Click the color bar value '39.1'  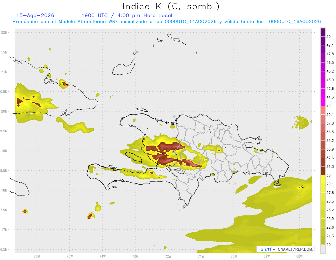click(330, 114)
